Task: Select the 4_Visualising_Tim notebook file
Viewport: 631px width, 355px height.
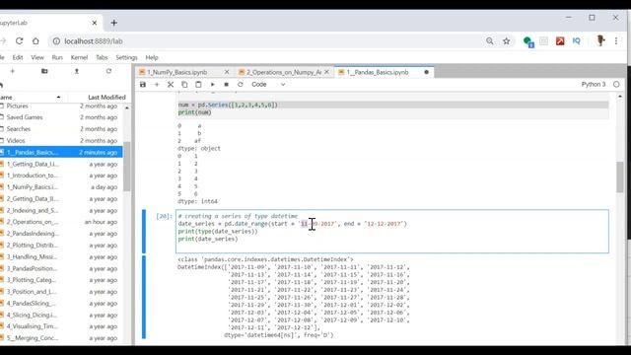Action: pos(61,326)
